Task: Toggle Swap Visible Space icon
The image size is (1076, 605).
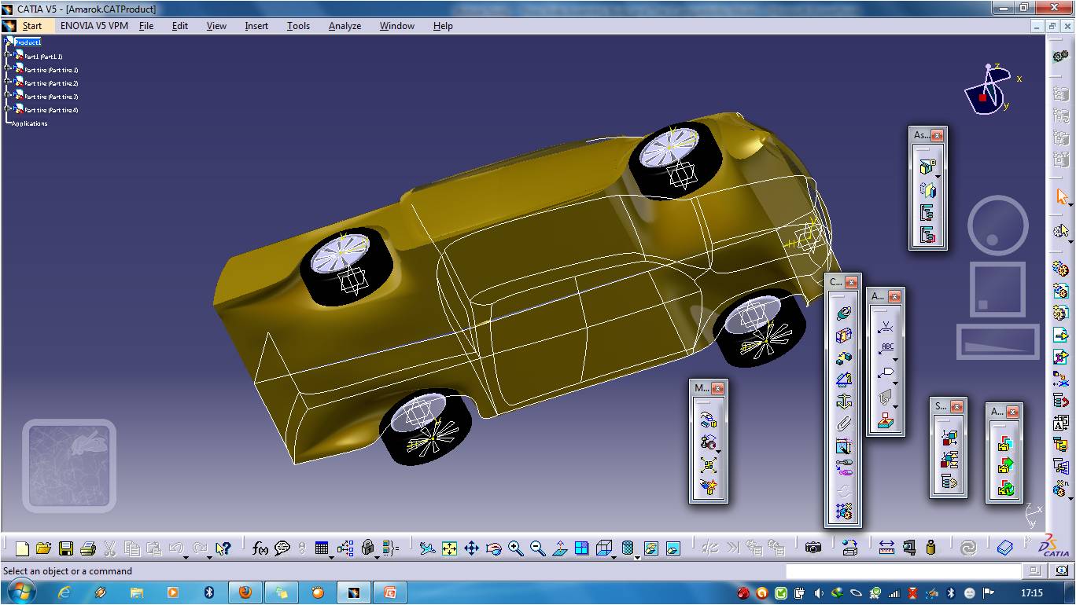Action: tap(672, 548)
